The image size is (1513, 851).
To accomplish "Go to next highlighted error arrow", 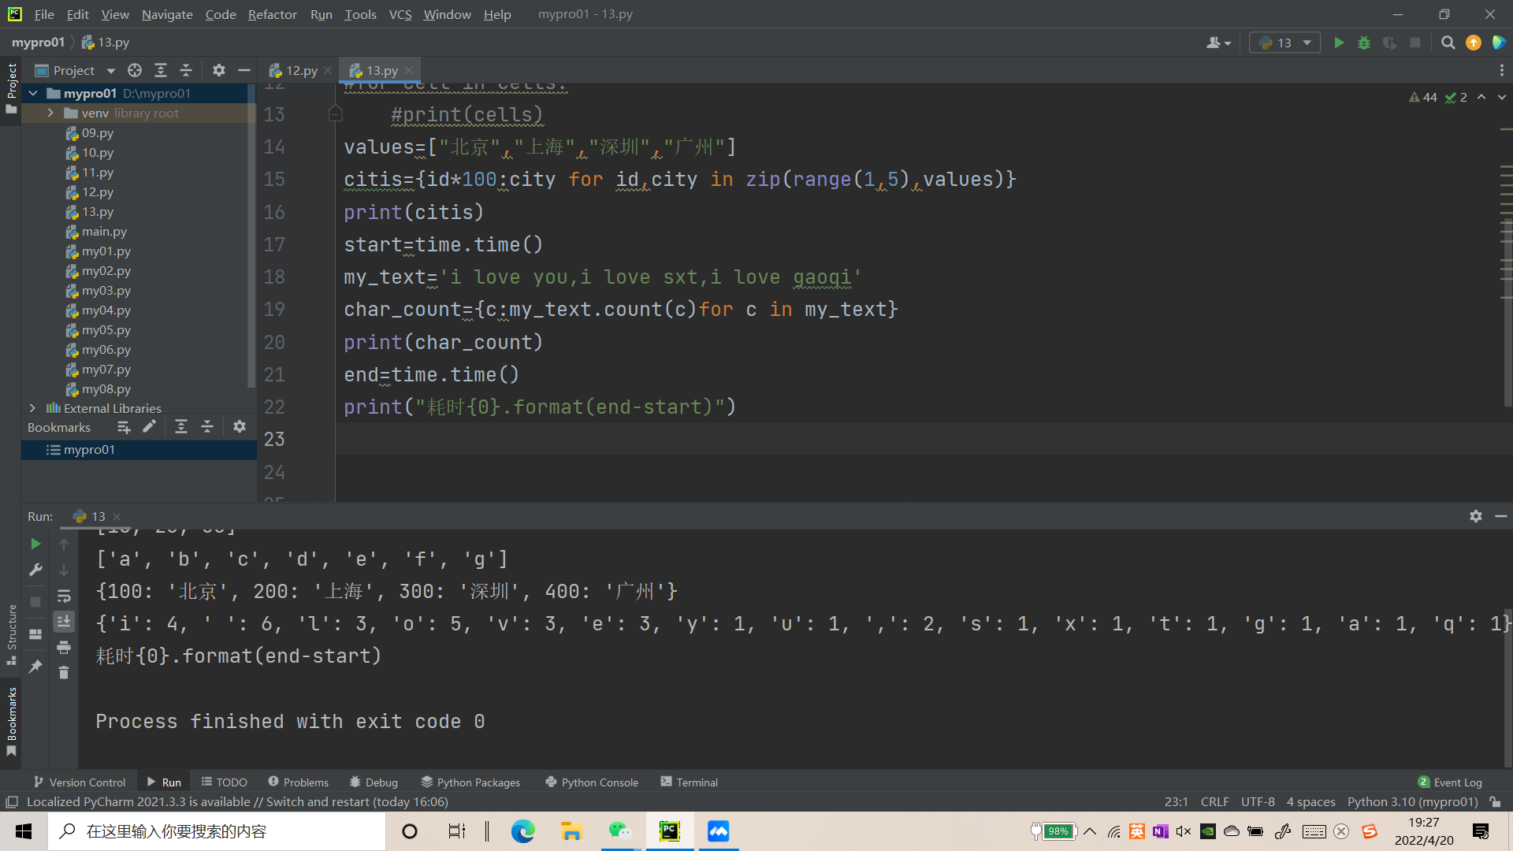I will [x=1502, y=97].
